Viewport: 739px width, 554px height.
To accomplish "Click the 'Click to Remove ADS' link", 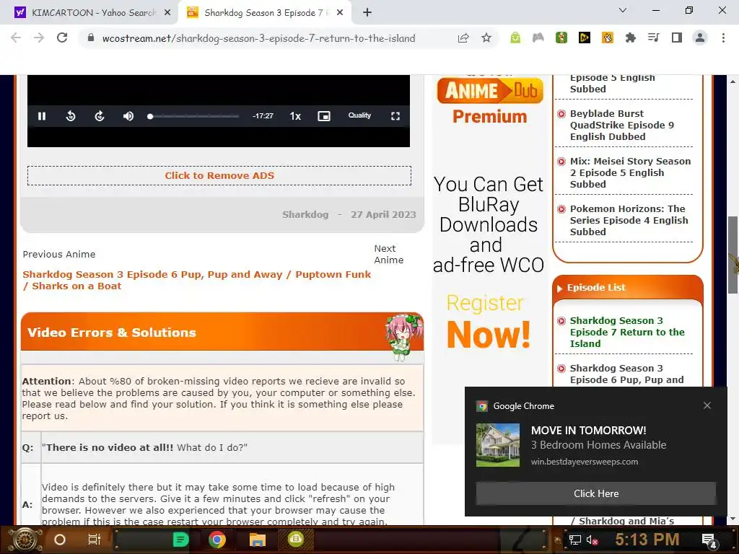I will pos(219,175).
